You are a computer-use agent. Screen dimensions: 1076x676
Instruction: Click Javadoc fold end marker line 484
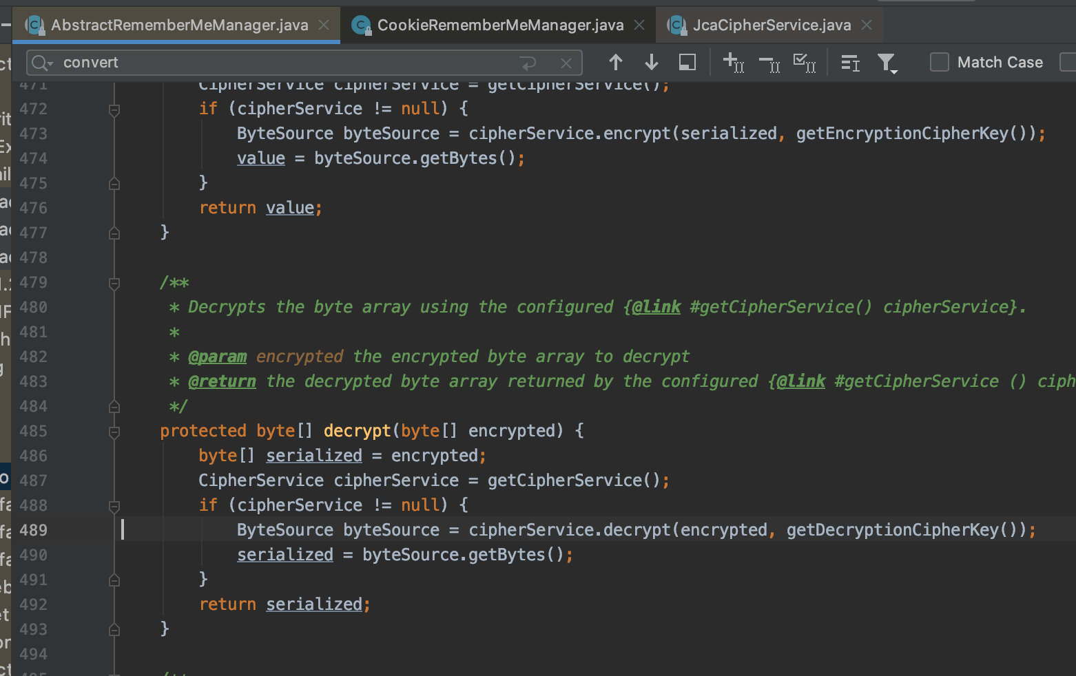tap(114, 407)
